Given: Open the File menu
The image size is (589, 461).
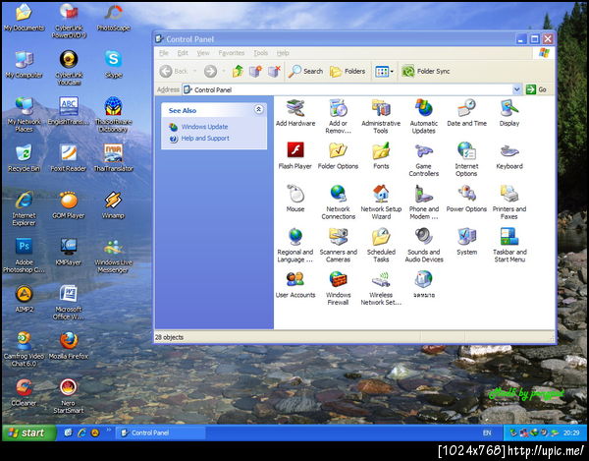Looking at the screenshot, I should coord(164,53).
